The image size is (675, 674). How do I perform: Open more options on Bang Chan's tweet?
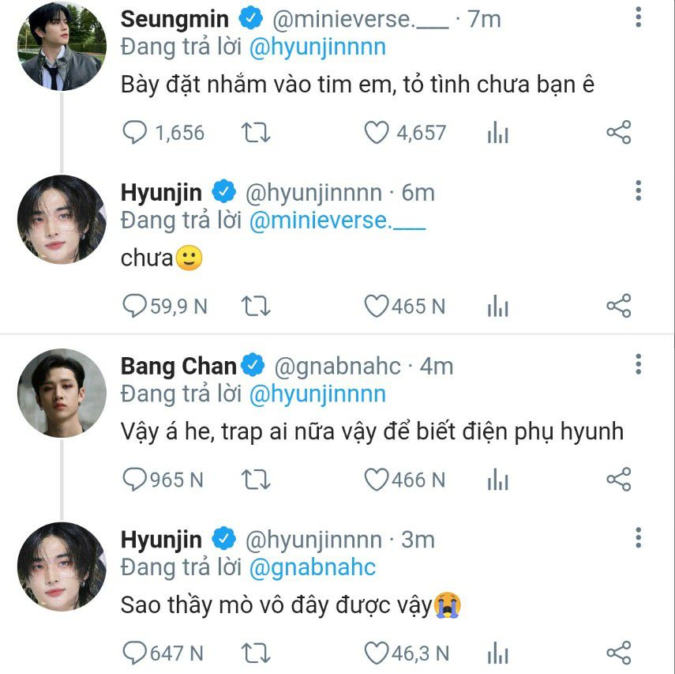click(638, 364)
